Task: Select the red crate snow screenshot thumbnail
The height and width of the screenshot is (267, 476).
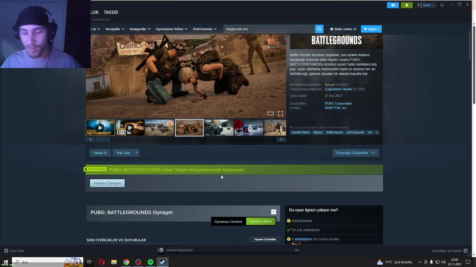Action: click(249, 128)
